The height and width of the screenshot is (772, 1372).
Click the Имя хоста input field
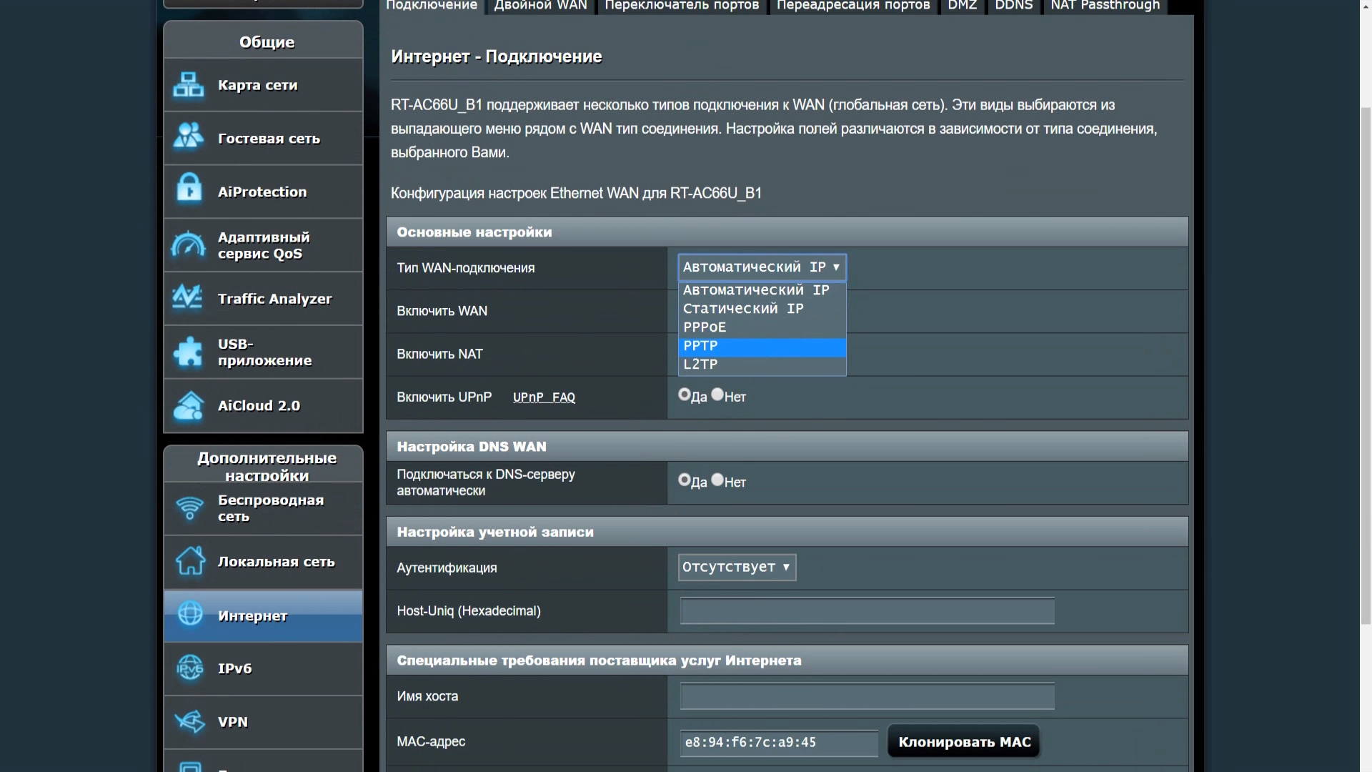point(867,696)
